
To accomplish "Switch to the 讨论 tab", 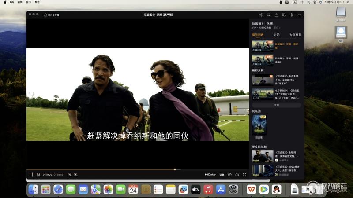I will (x=277, y=35).
